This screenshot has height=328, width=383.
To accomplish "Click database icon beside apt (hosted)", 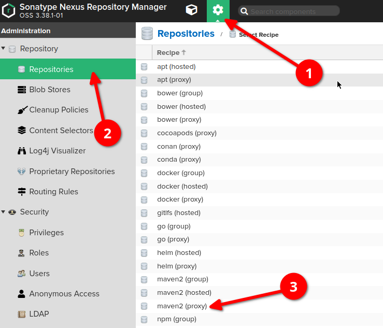I will (144, 67).
